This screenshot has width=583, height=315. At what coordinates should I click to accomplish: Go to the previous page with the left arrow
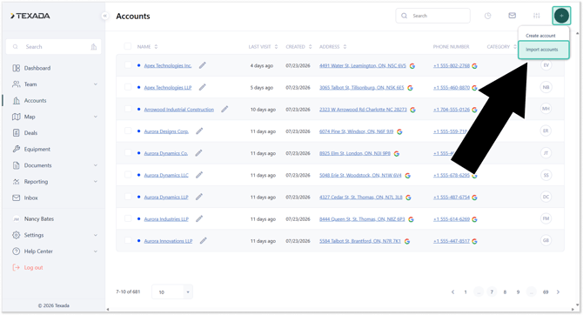[452, 292]
